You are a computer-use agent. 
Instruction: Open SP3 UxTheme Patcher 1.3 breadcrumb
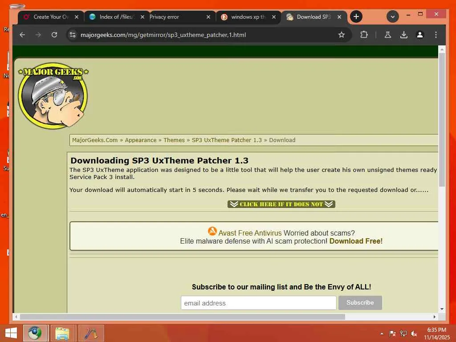[227, 140]
